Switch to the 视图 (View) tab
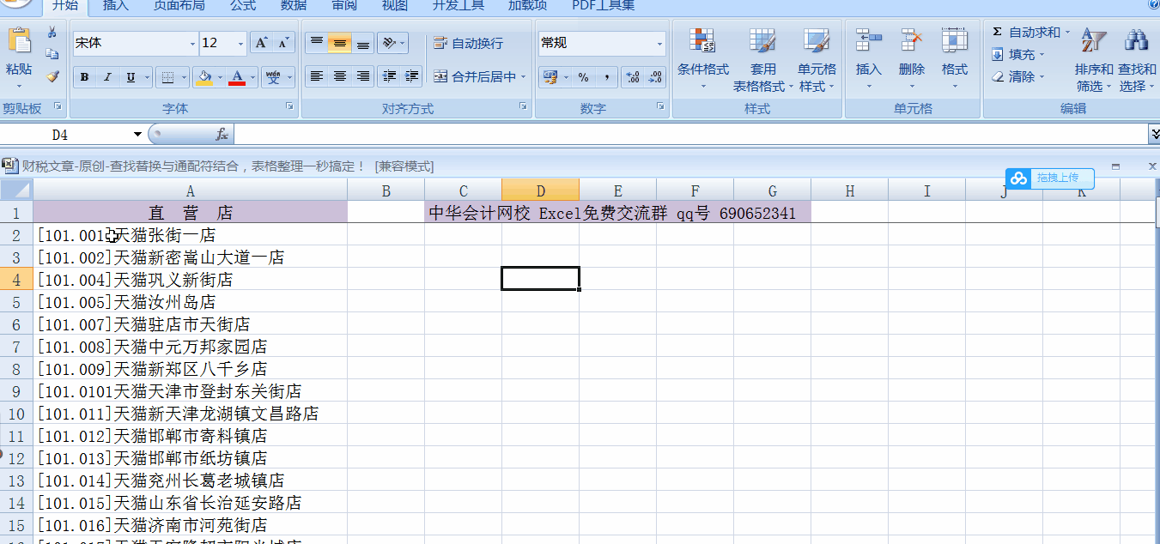1160x544 pixels. pyautogui.click(x=394, y=5)
